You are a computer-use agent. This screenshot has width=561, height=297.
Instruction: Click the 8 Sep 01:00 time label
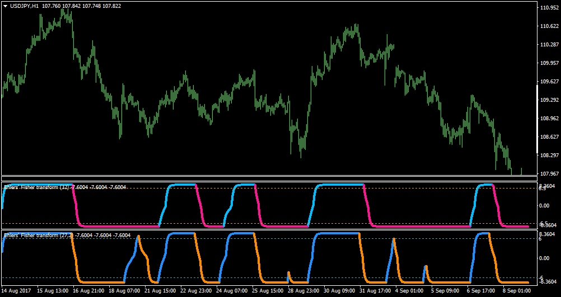click(517, 291)
